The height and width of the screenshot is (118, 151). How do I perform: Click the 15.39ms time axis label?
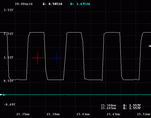pyautogui.click(x=53, y=114)
